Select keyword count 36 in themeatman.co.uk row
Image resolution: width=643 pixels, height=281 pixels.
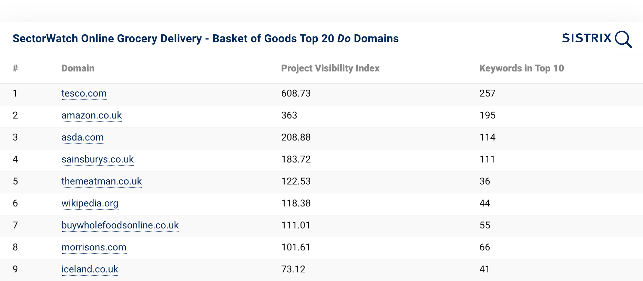coord(485,181)
